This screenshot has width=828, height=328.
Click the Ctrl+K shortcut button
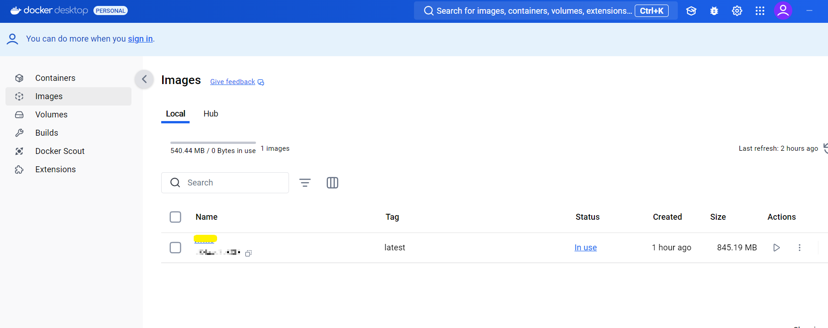click(652, 11)
